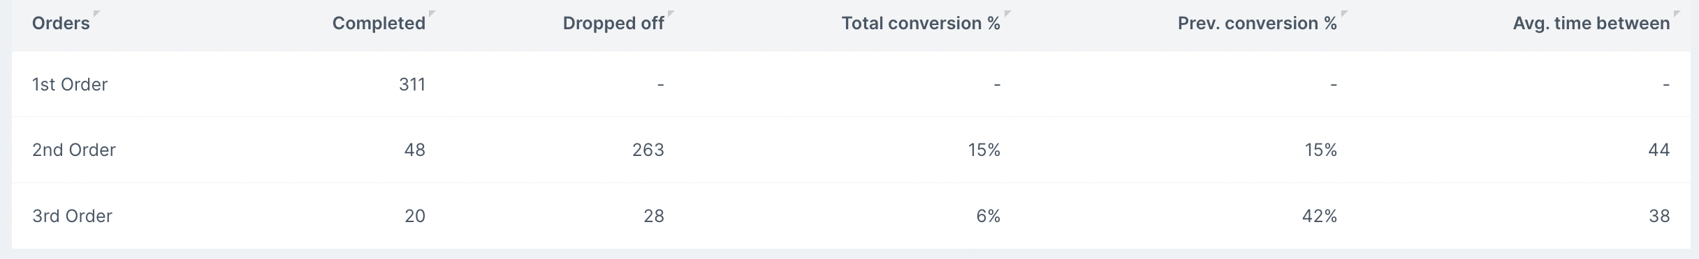Viewport: 1699px width, 259px height.
Task: Click the corner triangle icon beside Orders
Action: (96, 13)
